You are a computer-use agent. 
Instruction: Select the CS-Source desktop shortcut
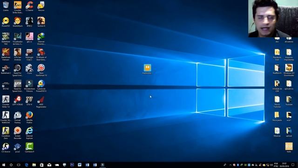[6, 148]
